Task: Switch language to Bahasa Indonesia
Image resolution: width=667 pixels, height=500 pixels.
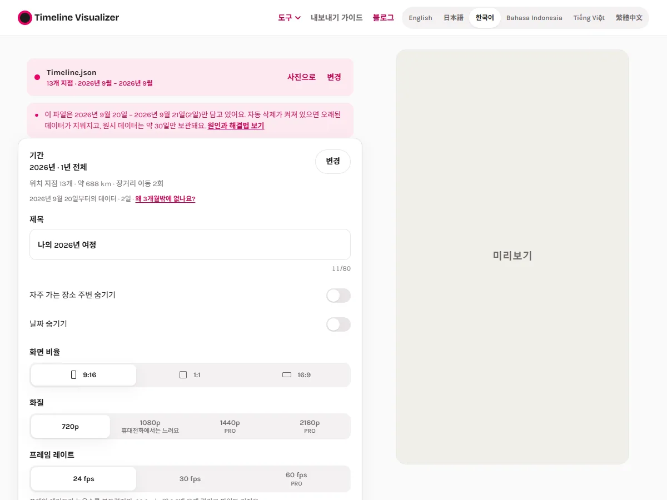Action: coord(534,18)
